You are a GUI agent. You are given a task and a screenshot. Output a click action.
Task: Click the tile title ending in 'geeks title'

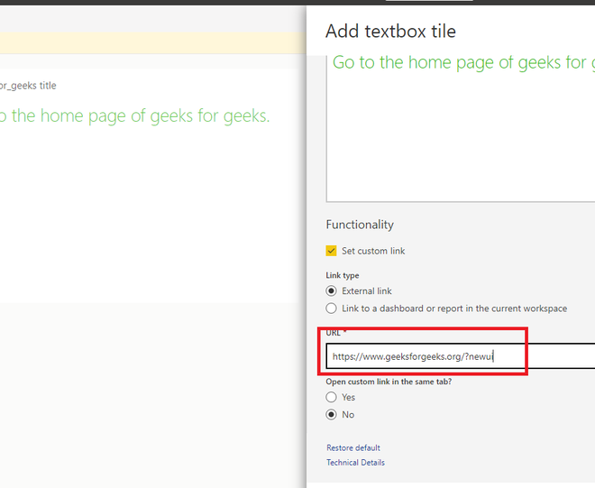[x=27, y=86]
